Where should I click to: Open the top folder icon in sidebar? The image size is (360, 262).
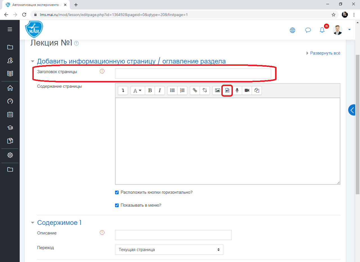[10, 47]
